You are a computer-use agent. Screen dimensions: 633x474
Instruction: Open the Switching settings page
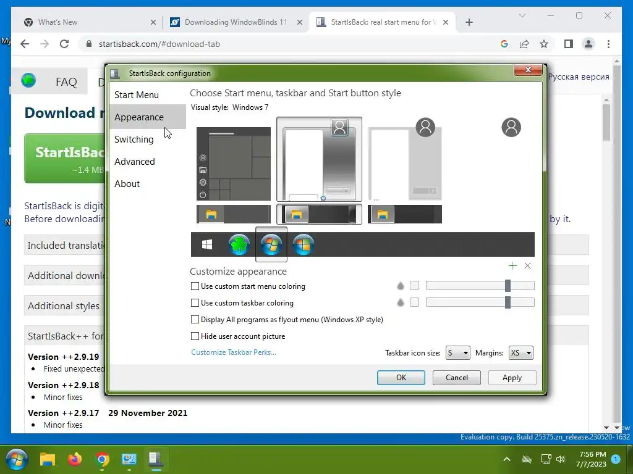tap(147, 139)
